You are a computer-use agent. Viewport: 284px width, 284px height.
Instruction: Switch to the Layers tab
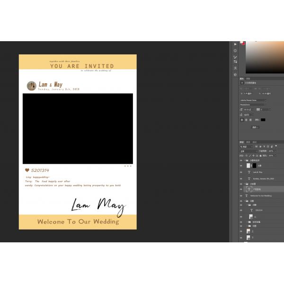click(x=241, y=142)
